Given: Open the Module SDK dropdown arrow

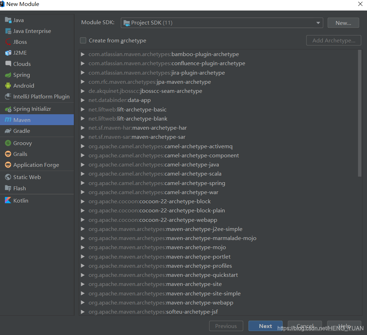Looking at the screenshot, I should (318, 23).
